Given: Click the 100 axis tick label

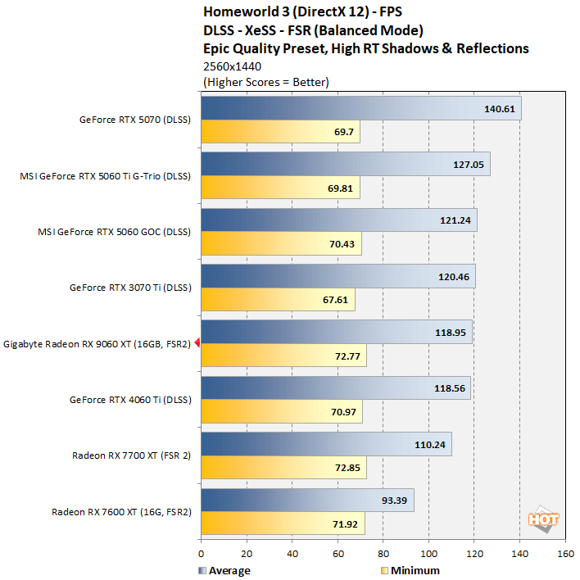Looking at the screenshot, I should point(429,554).
